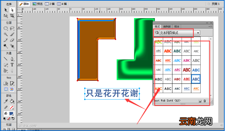Open the blue fill color swatch
This screenshot has width=225, height=131.
[x=11, y=114]
